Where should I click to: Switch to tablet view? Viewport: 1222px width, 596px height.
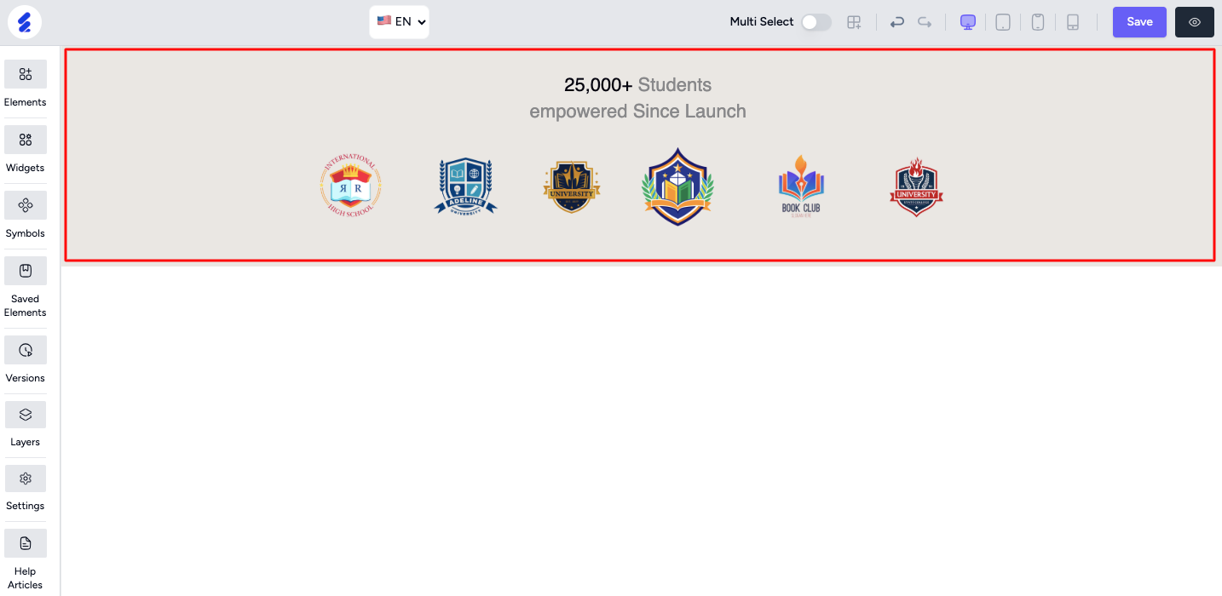(1003, 22)
